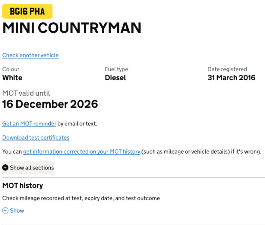This screenshot has height=225, width=265.
Task: Expand the MOT history section heading
Action: 23,185
